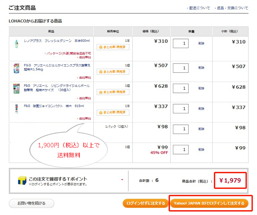The width and height of the screenshot is (257, 215).
Task: Click the 送料無料 note under レノアプラス
Action: point(84,57)
